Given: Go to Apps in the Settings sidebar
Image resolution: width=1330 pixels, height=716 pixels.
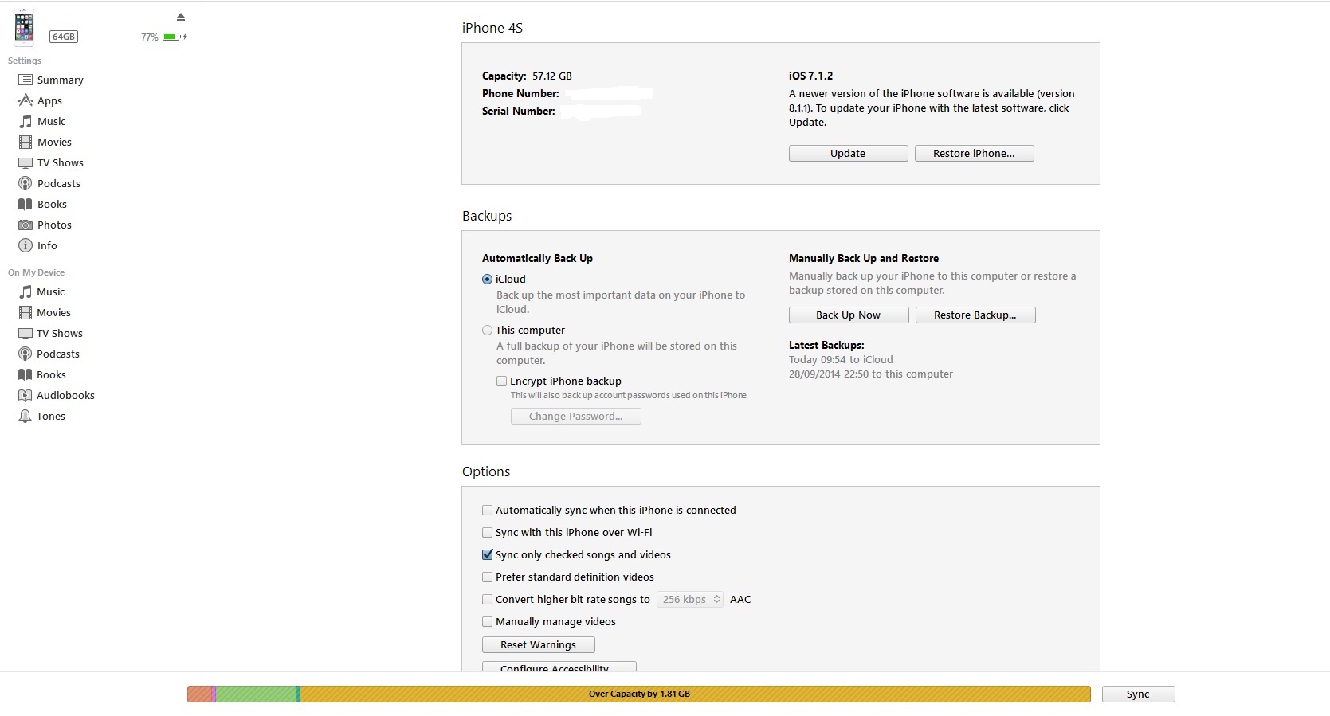Looking at the screenshot, I should coord(49,100).
